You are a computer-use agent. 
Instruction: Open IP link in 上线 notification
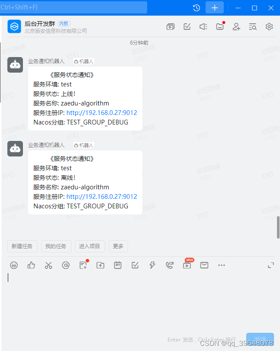click(102, 112)
